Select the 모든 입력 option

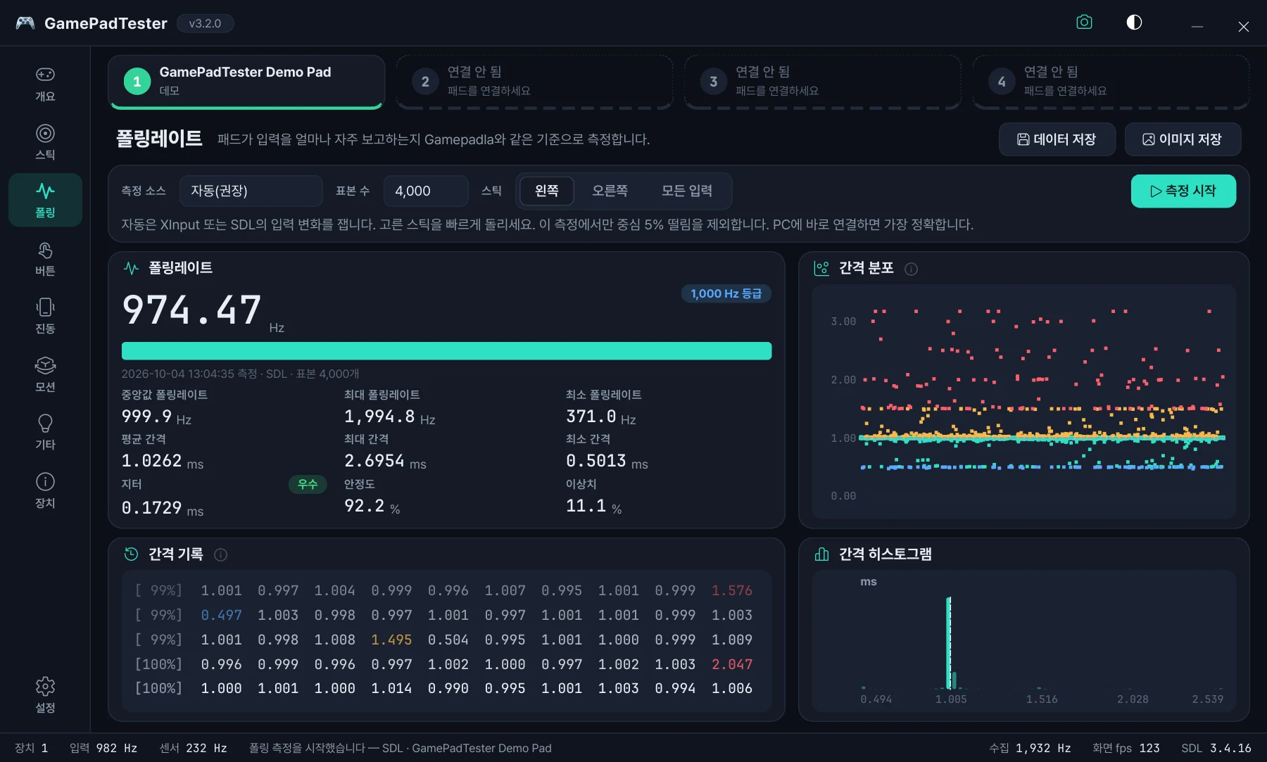pyautogui.click(x=687, y=191)
